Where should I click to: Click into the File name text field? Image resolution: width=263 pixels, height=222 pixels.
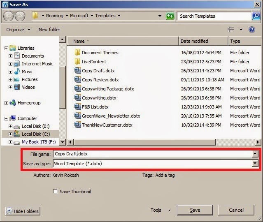pyautogui.click(x=153, y=154)
